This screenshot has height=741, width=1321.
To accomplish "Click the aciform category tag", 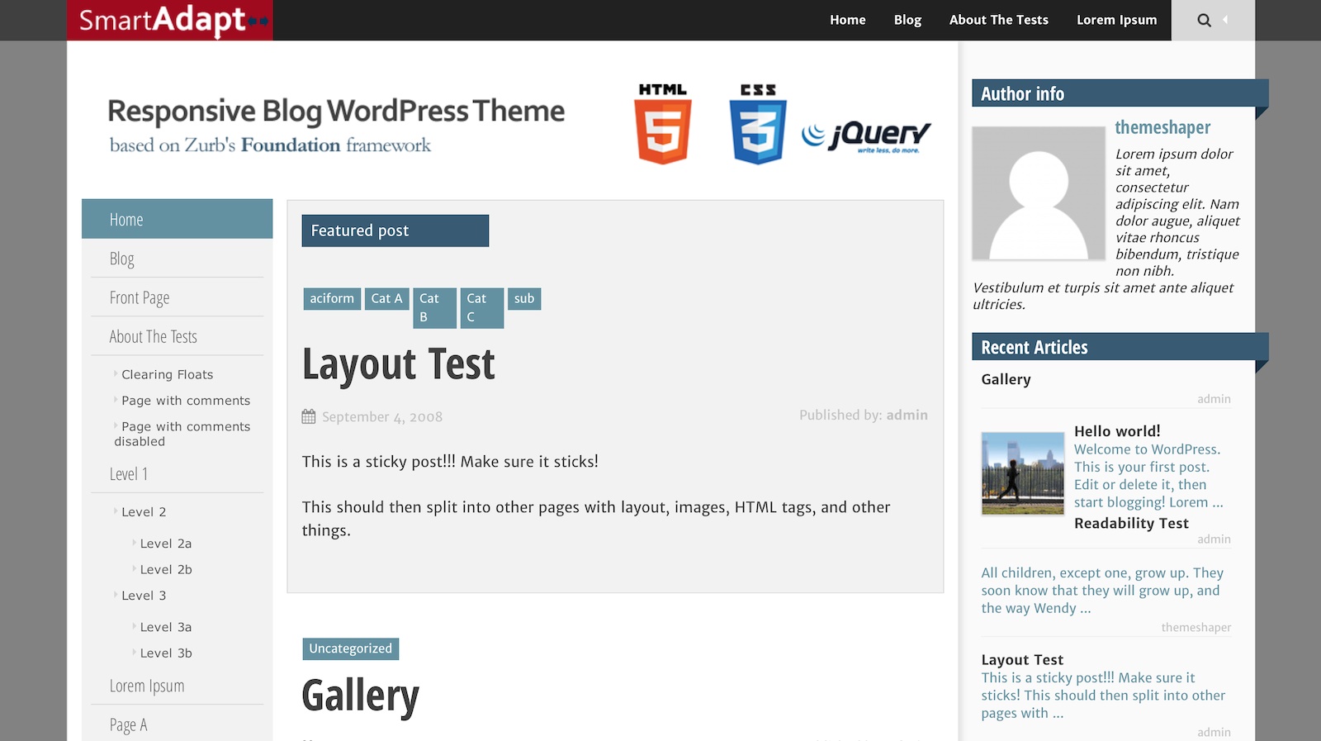I will click(x=332, y=299).
